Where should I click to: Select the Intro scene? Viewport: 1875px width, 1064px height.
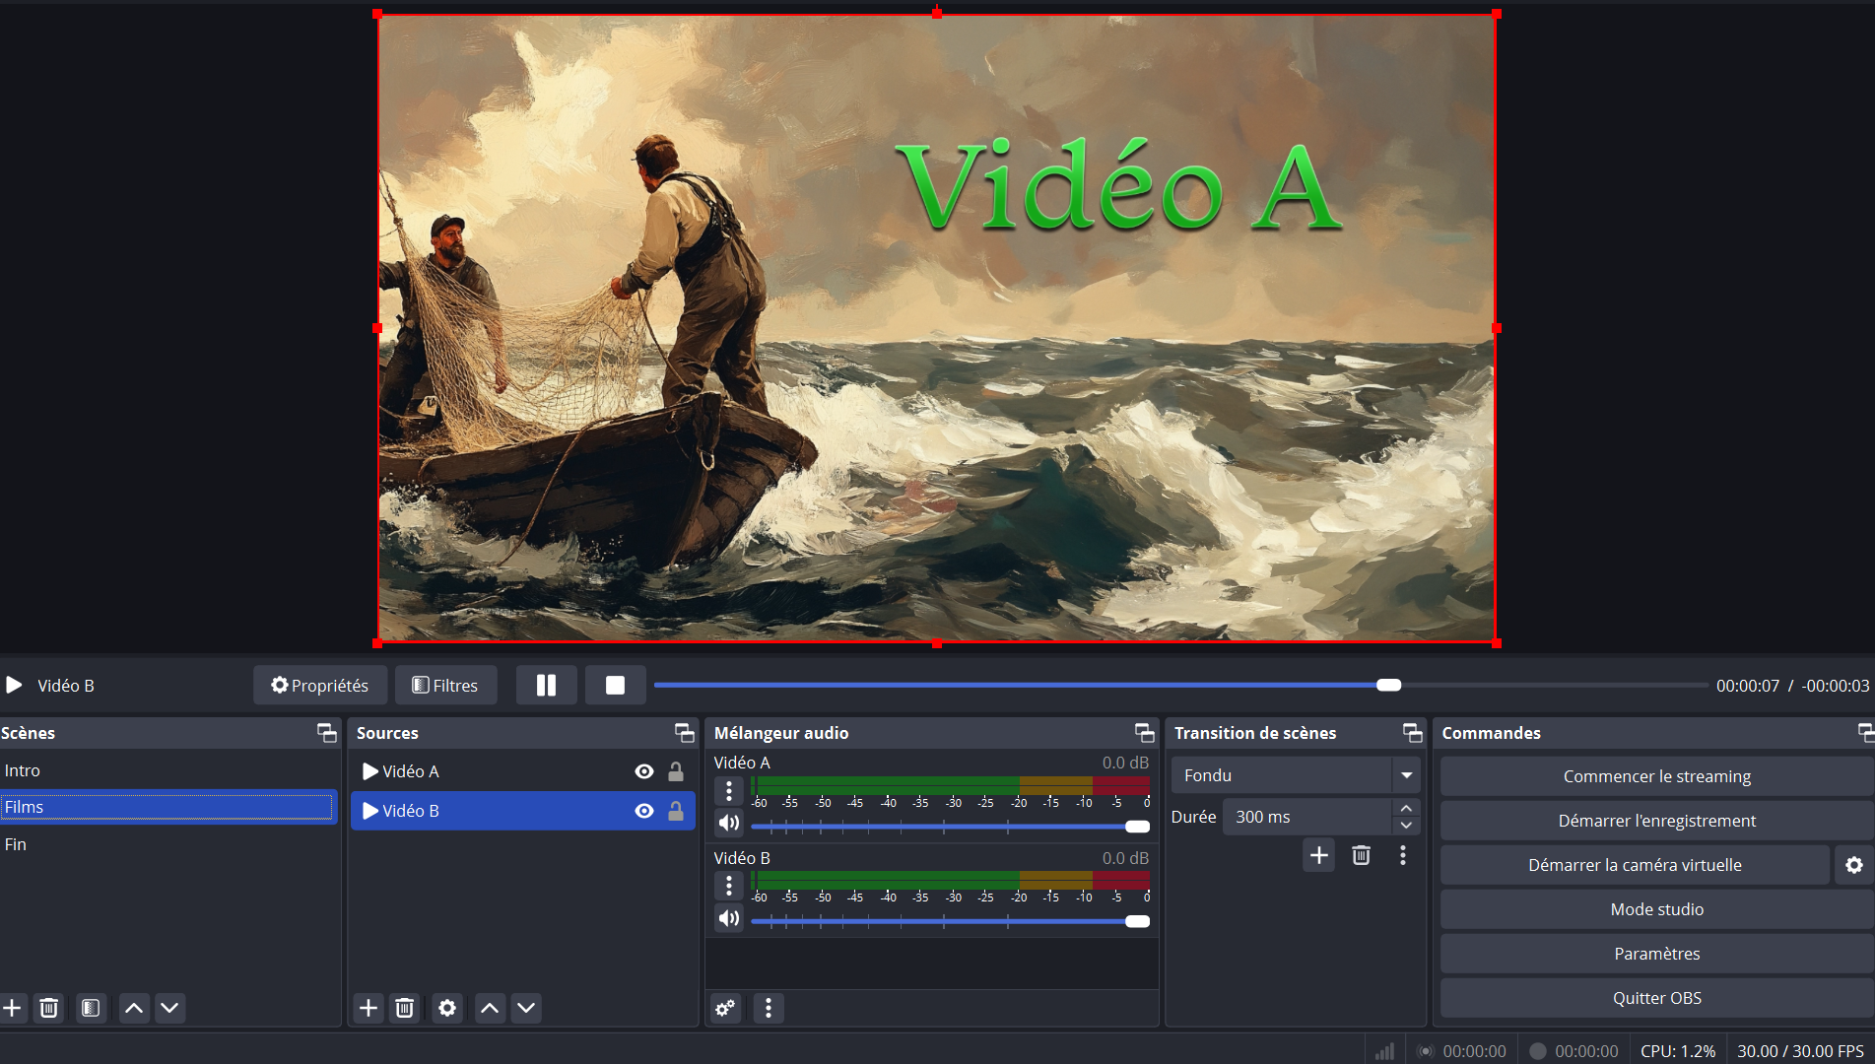pos(23,770)
